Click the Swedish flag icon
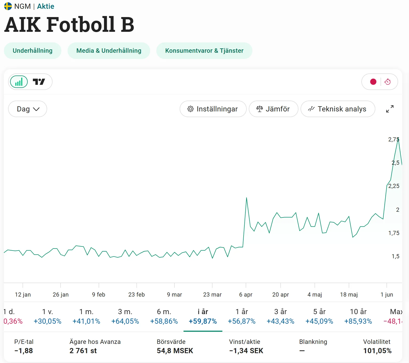The width and height of the screenshot is (409, 363). 8,6
